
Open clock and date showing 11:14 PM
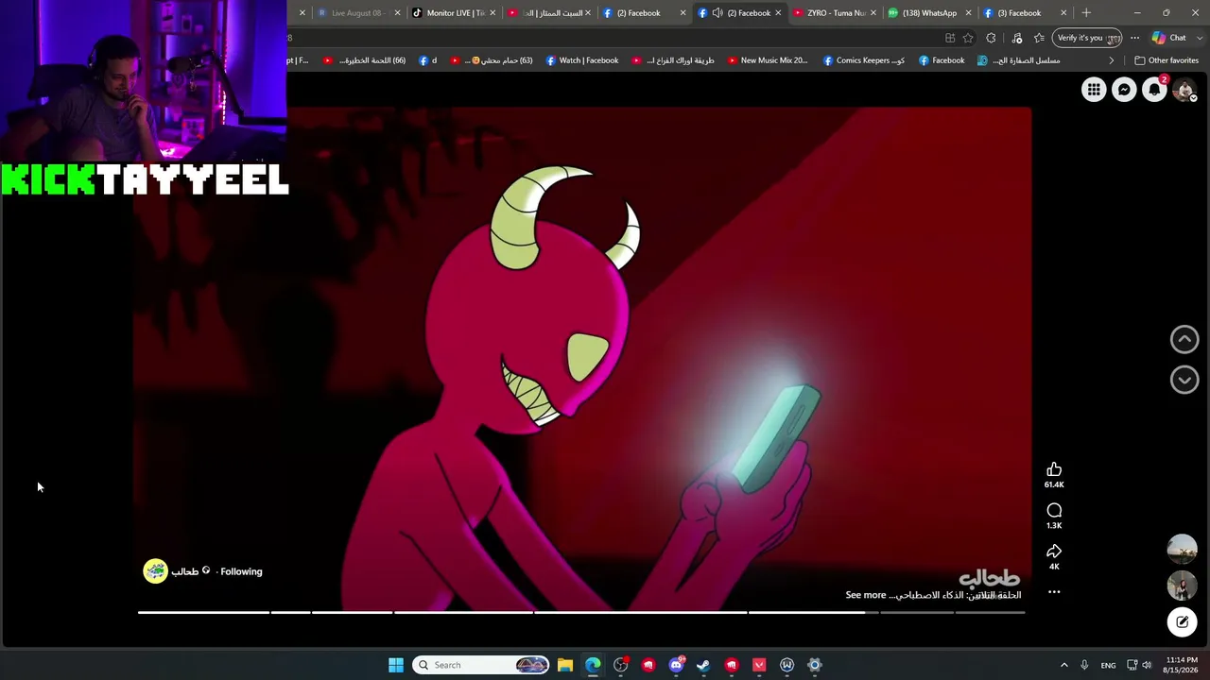pos(1181,665)
